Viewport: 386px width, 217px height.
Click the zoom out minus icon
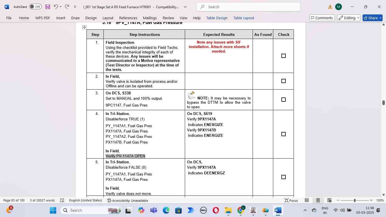(x=338, y=200)
